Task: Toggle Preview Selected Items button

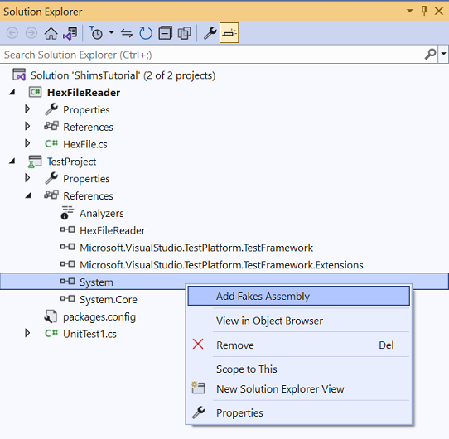Action: 229,32
